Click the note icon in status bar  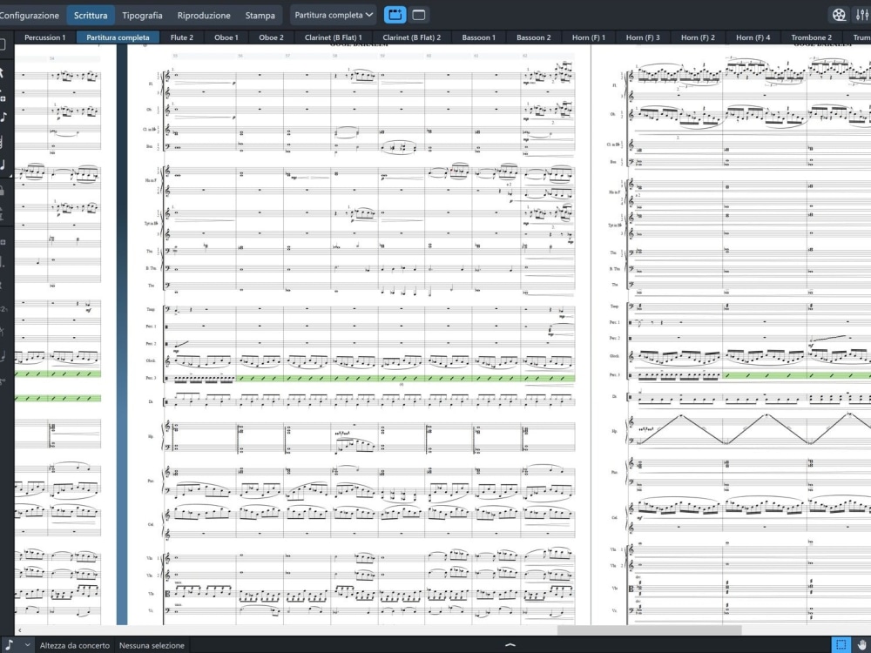click(x=9, y=644)
